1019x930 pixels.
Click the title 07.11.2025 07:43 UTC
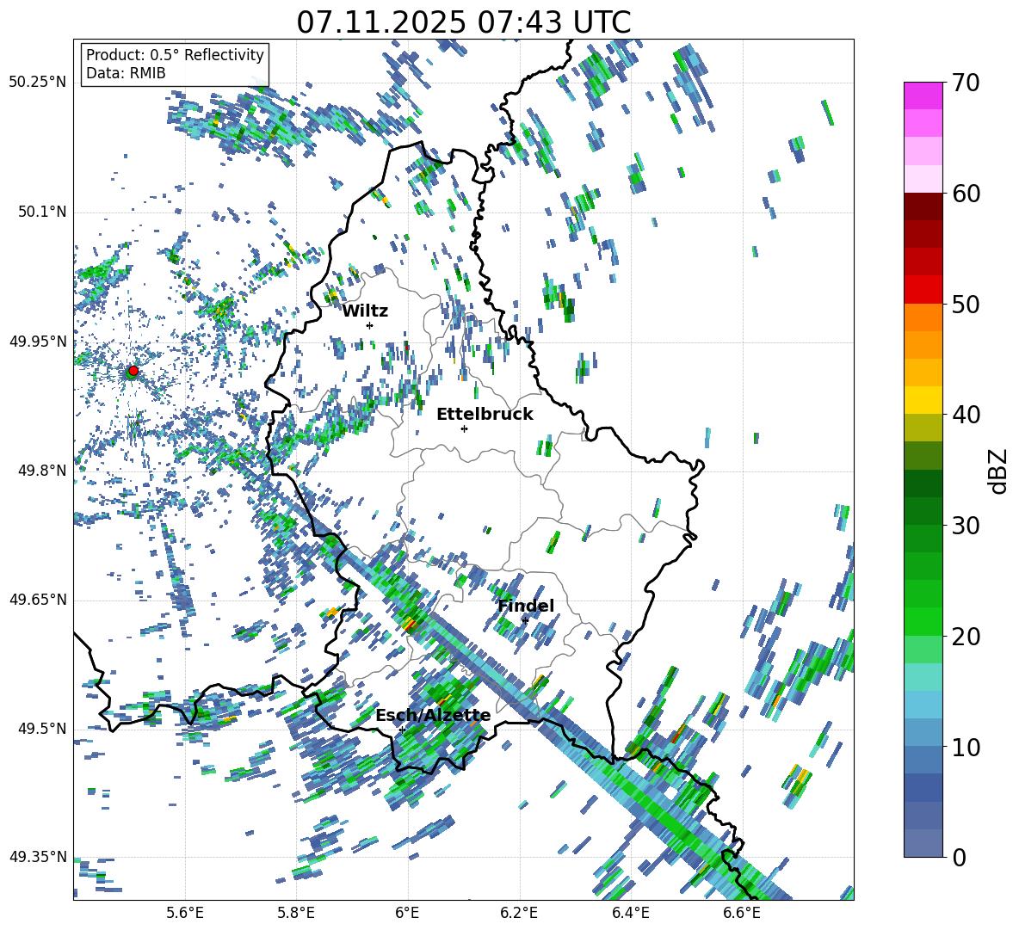[463, 22]
